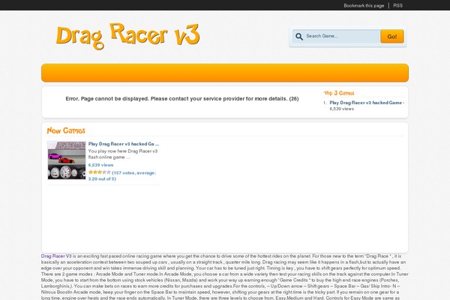Click 6,539 views in the New Games card
The image size is (450, 300).
point(100,165)
